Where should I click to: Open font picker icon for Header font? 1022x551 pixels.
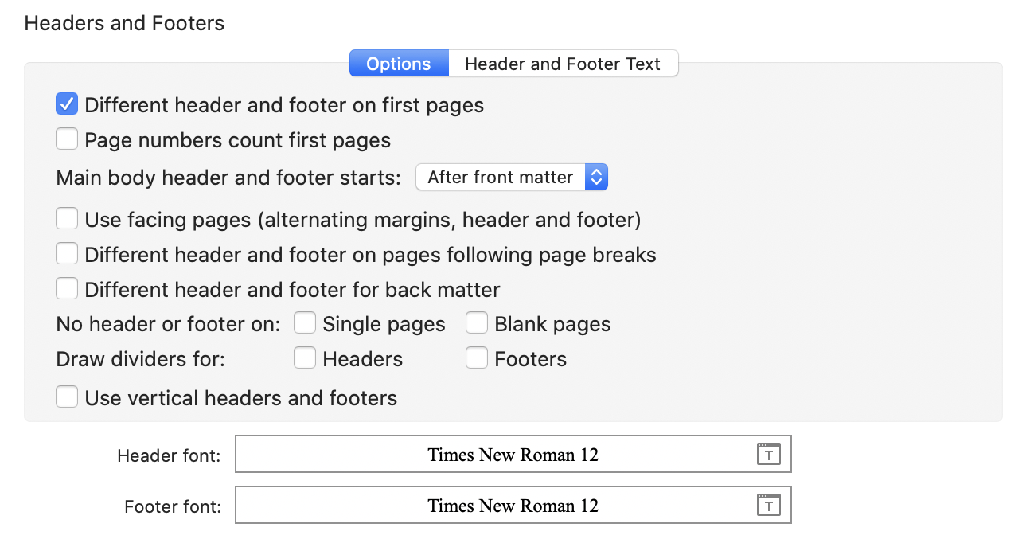pos(768,454)
